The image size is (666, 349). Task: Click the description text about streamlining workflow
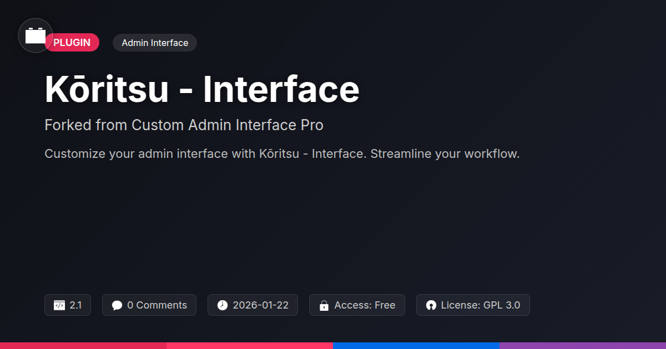point(282,153)
